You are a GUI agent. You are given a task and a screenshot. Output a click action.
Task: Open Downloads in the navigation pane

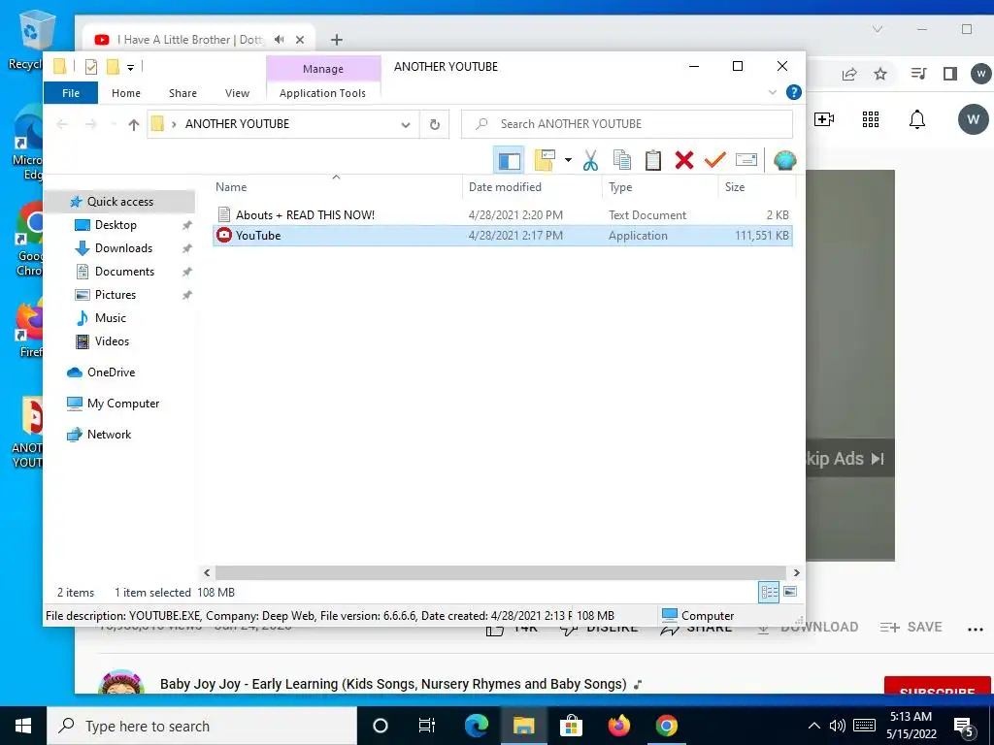pos(123,248)
